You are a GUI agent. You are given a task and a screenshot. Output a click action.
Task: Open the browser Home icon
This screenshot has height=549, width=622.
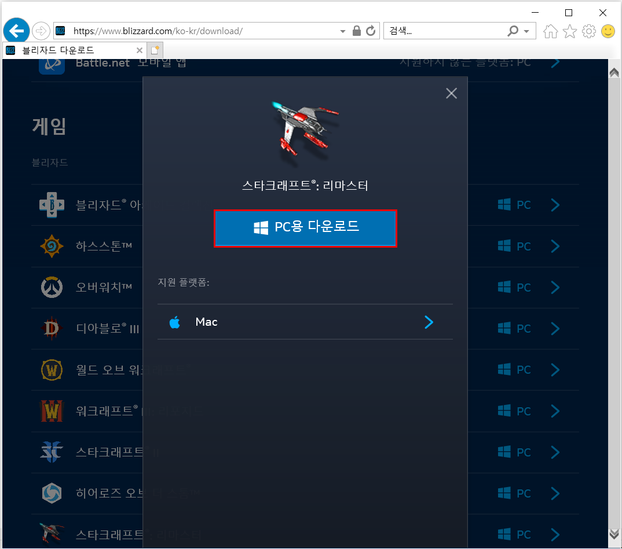[x=550, y=31]
